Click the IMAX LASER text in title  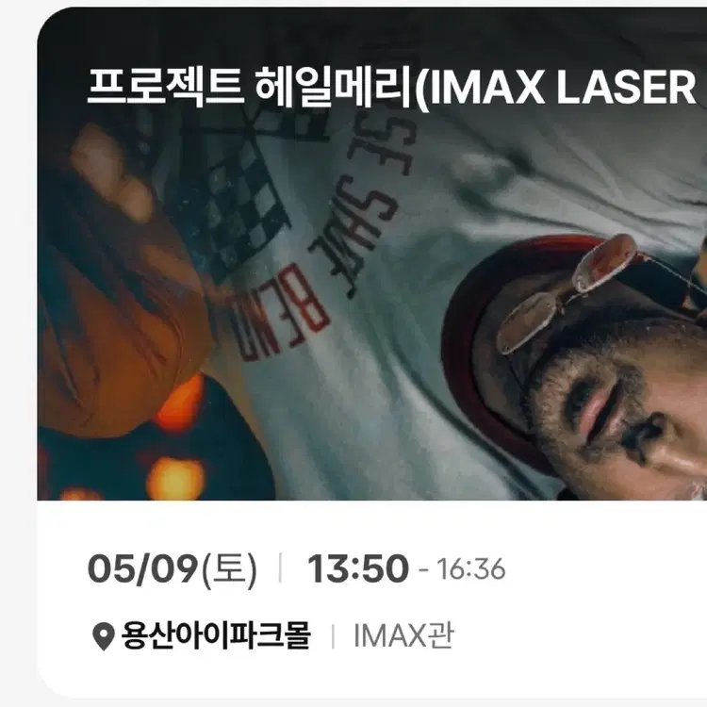point(562,88)
